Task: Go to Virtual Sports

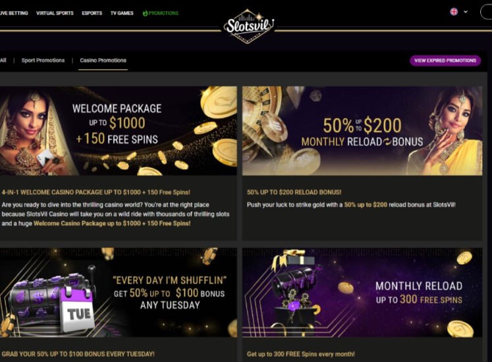Action: pos(55,13)
